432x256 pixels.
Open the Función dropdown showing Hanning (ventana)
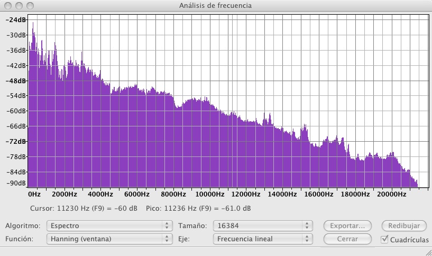(x=109, y=239)
